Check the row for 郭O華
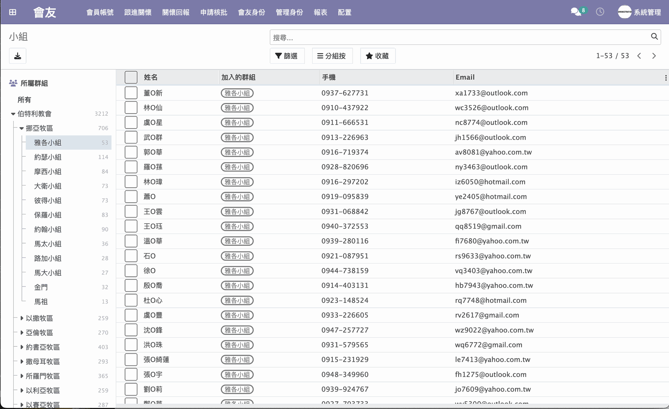The width and height of the screenshot is (669, 409). 131,152
